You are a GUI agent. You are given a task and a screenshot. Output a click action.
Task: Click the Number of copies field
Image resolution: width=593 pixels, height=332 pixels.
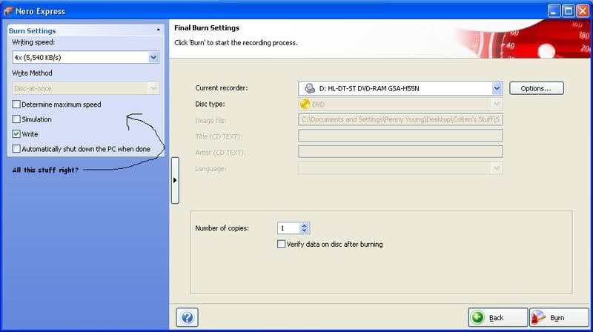point(289,228)
